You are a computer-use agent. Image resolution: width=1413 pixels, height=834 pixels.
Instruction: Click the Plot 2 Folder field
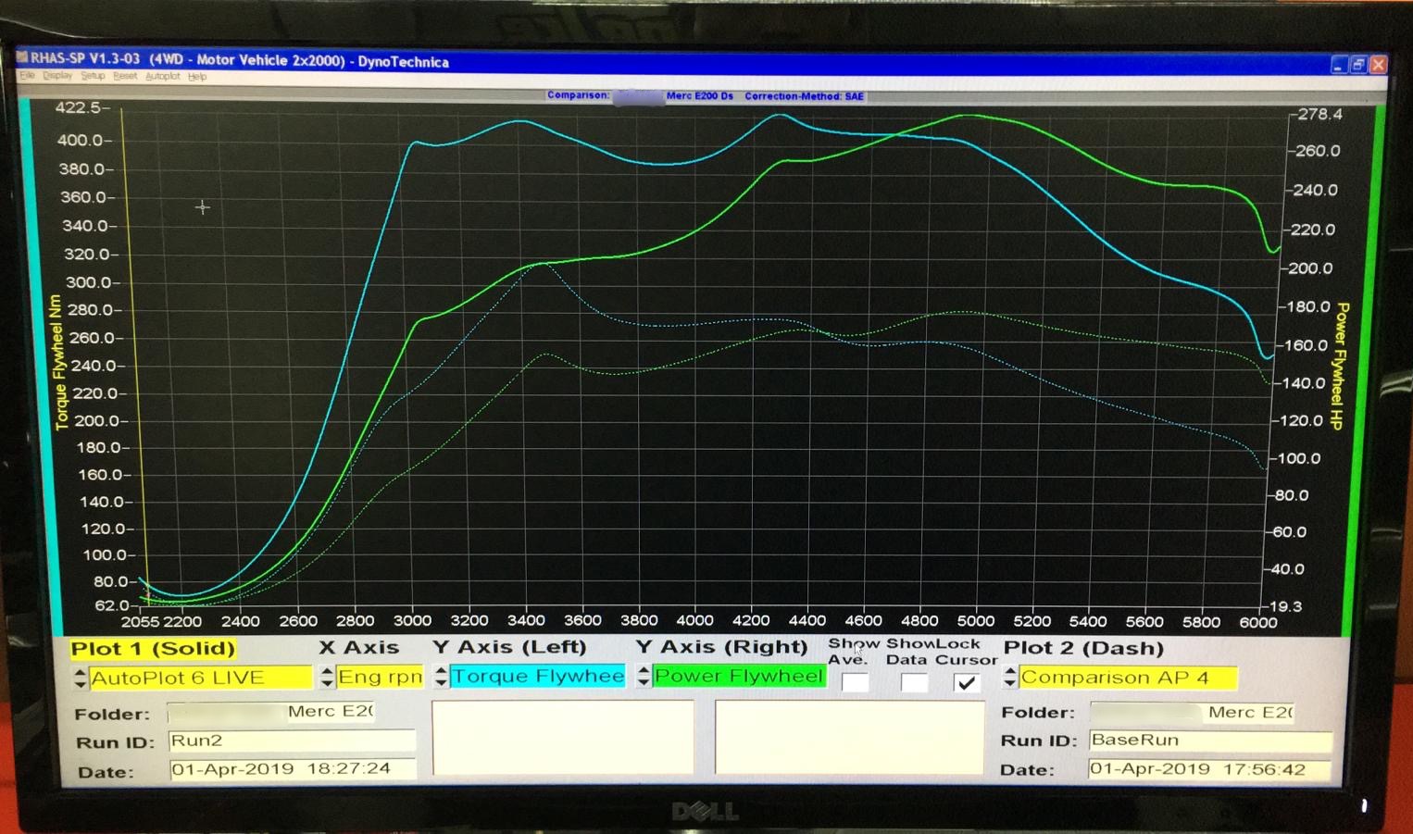(1192, 712)
